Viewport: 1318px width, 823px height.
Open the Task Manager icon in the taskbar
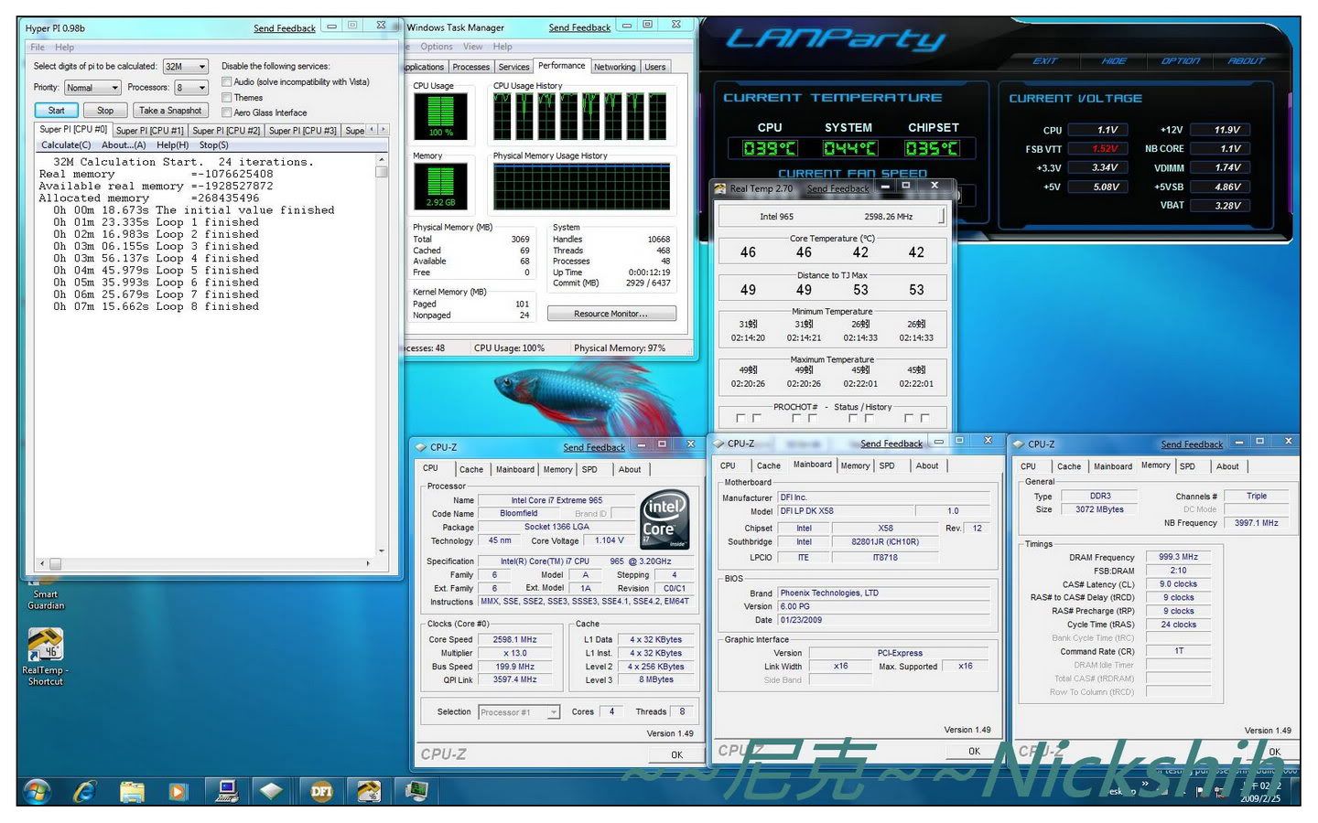pos(416,791)
